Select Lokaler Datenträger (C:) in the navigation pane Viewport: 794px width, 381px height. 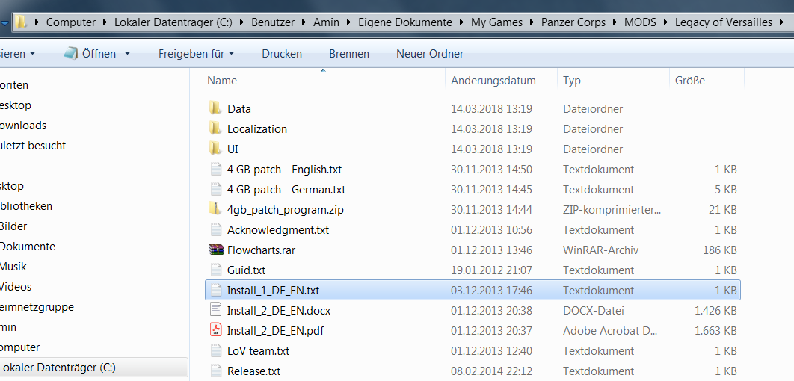click(58, 368)
